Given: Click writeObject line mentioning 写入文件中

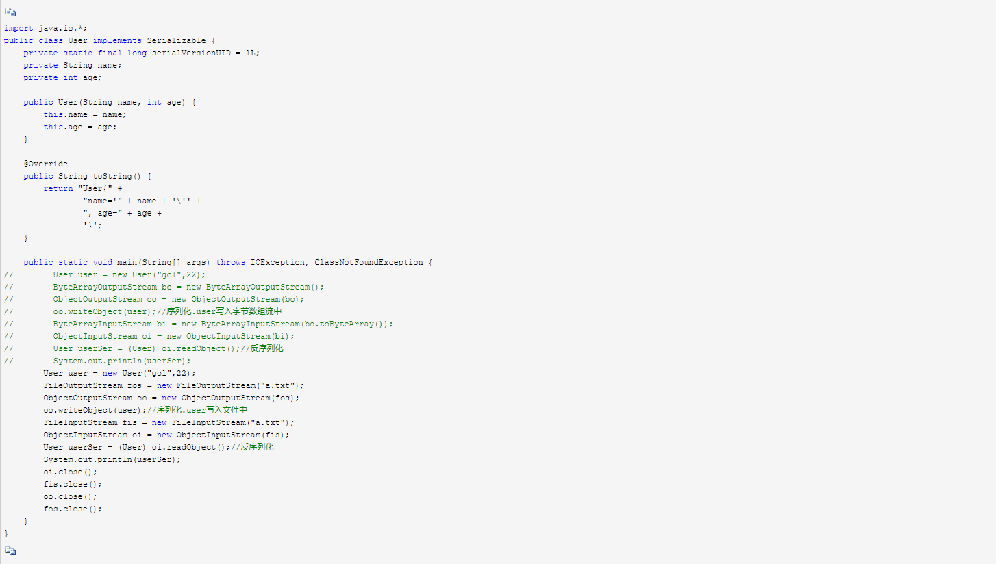Looking at the screenshot, I should (x=145, y=410).
